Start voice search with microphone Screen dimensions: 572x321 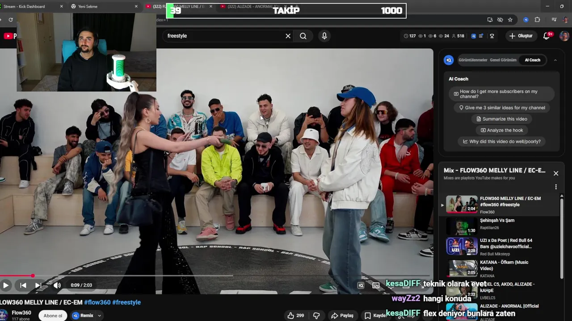[x=324, y=36]
